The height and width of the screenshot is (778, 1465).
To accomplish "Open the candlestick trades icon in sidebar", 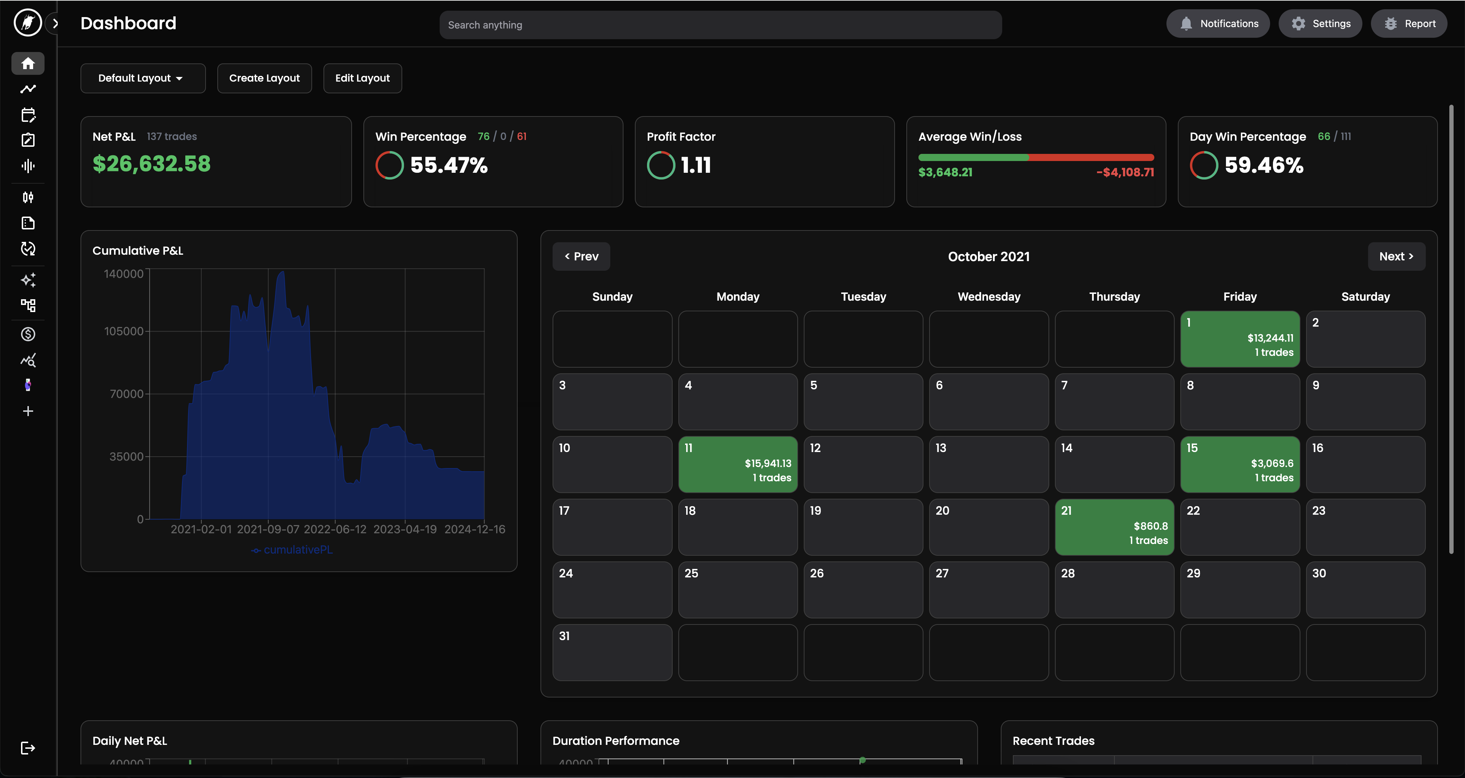I will tap(28, 197).
